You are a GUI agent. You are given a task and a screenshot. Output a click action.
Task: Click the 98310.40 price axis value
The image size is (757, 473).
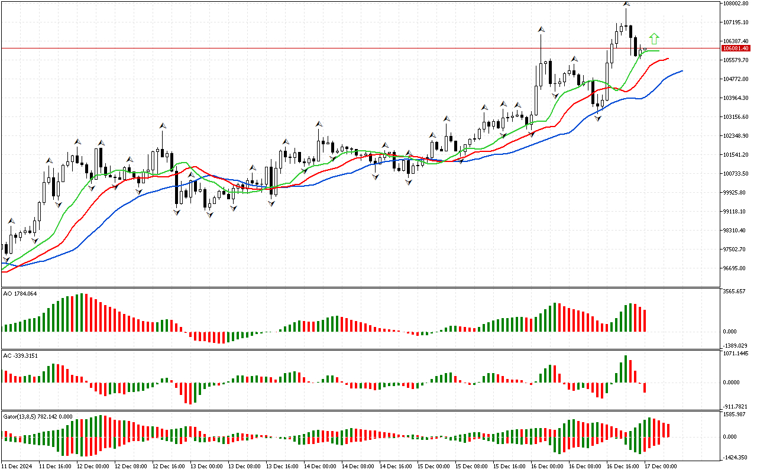[735, 231]
